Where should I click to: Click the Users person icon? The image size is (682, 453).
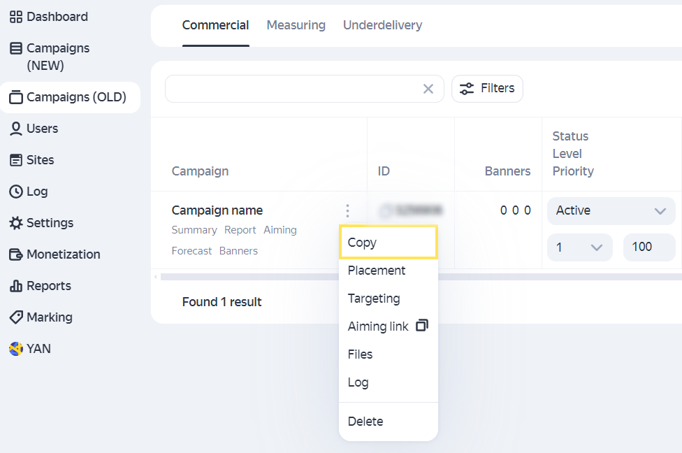(x=15, y=129)
